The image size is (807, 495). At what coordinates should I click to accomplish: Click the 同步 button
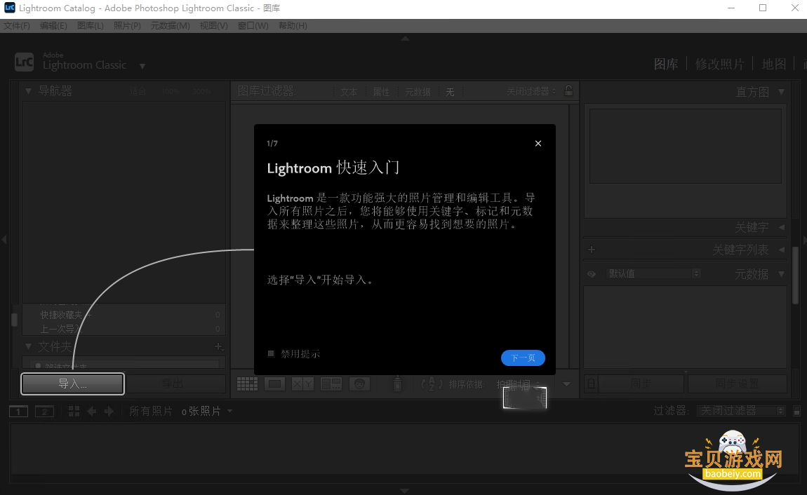[641, 384]
